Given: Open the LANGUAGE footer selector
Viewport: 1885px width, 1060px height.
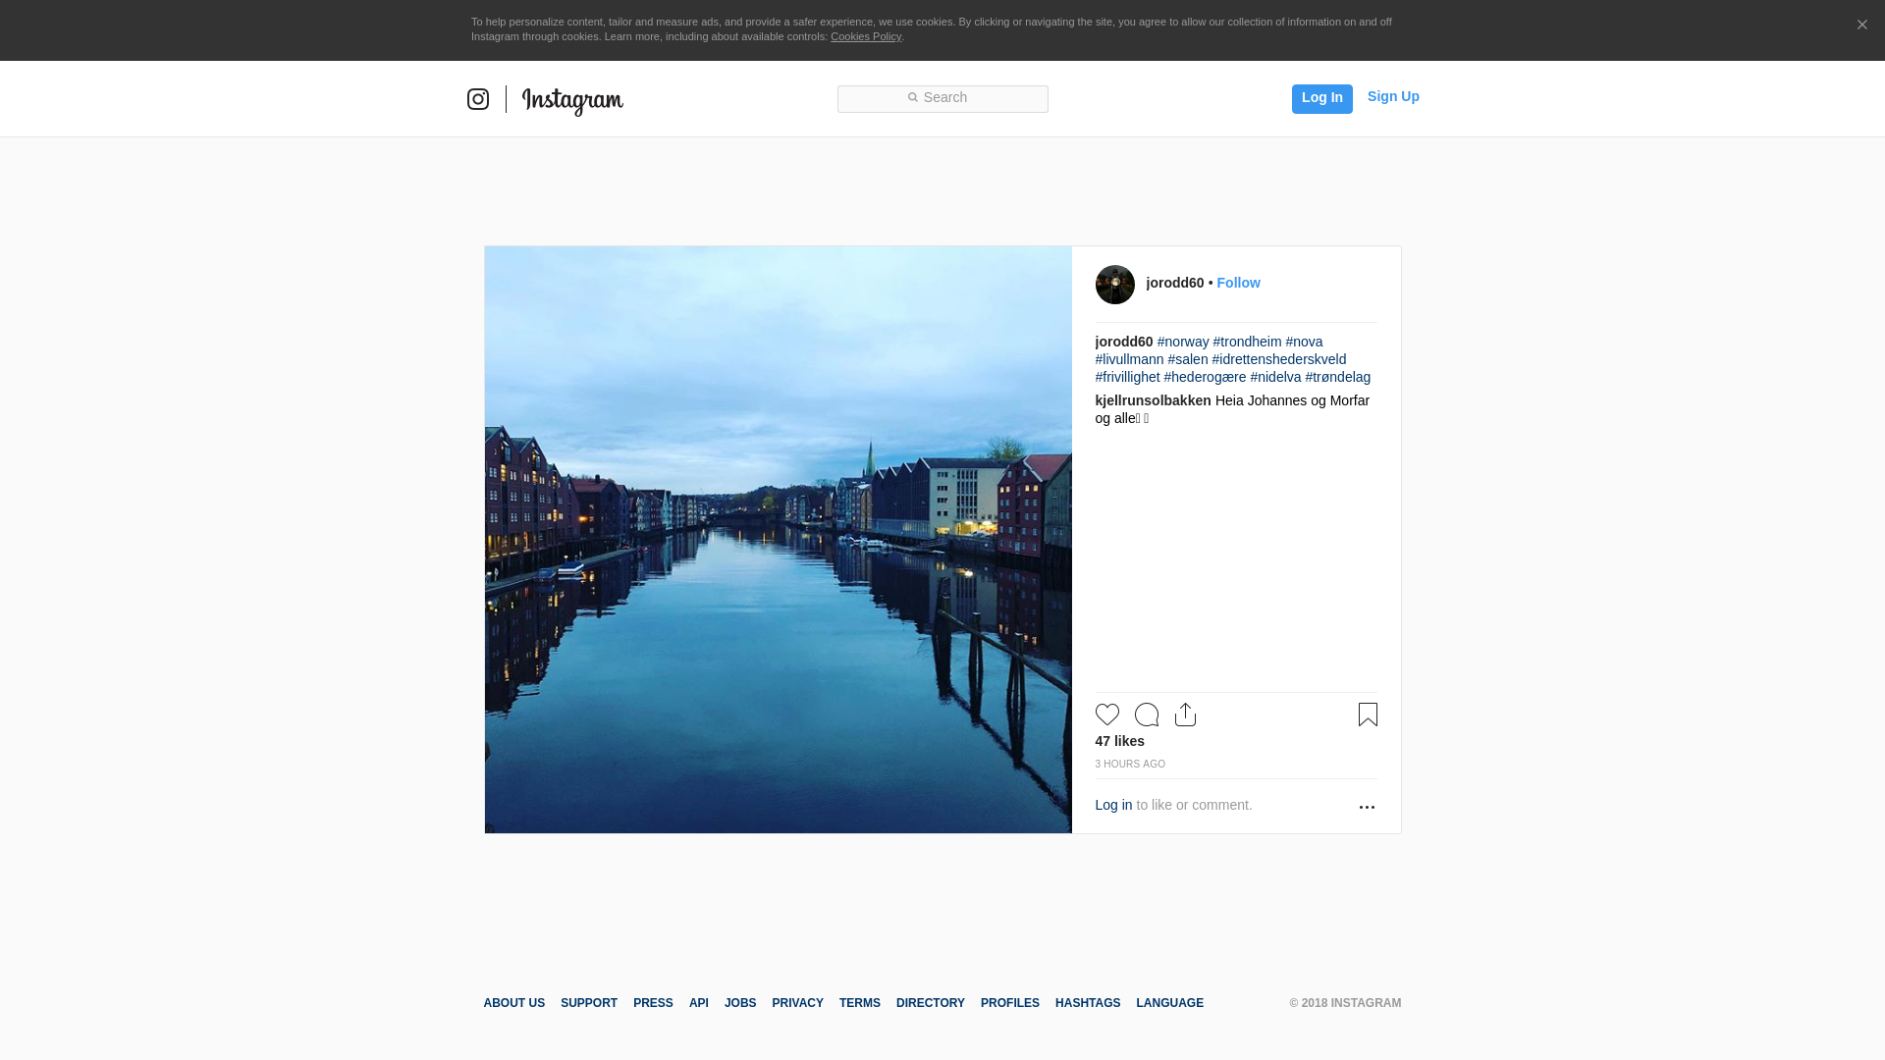Looking at the screenshot, I should (x=1169, y=1003).
